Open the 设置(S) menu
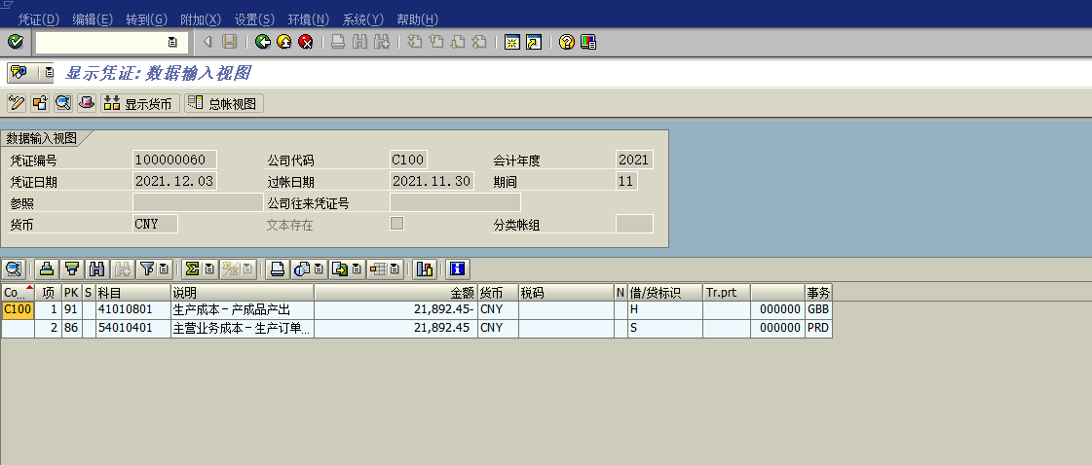This screenshot has width=1092, height=465. coord(254,19)
